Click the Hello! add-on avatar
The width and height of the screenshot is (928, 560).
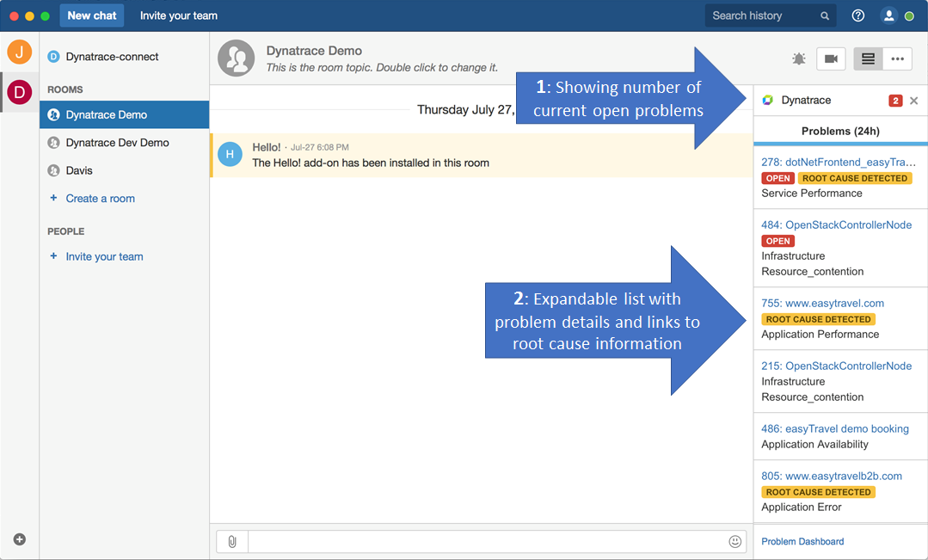click(x=230, y=155)
